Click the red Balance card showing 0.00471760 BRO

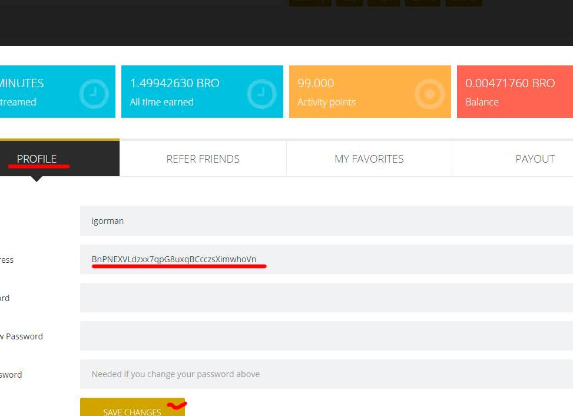(515, 91)
